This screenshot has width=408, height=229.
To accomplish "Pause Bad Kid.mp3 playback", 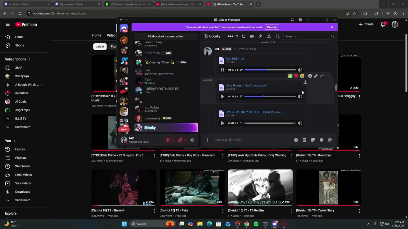I will tap(222, 70).
